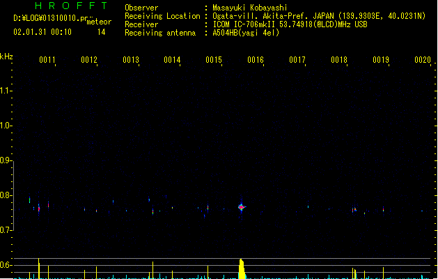438x279 pixels.
Task: Click the 1.1 kHz axis label
Action: [6, 91]
